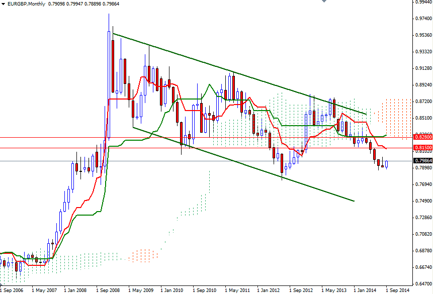Click the most recent candlestick on the chart
Image resolution: width=433 pixels, height=294 pixels.
point(387,163)
